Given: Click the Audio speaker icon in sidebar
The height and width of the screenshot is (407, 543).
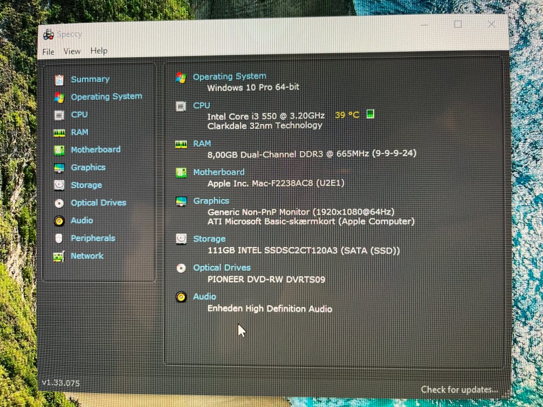Looking at the screenshot, I should pyautogui.click(x=59, y=221).
